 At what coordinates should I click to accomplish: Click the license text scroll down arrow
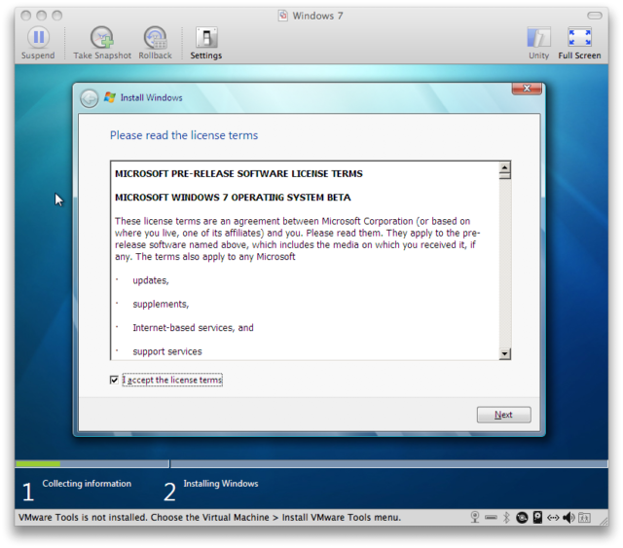504,353
